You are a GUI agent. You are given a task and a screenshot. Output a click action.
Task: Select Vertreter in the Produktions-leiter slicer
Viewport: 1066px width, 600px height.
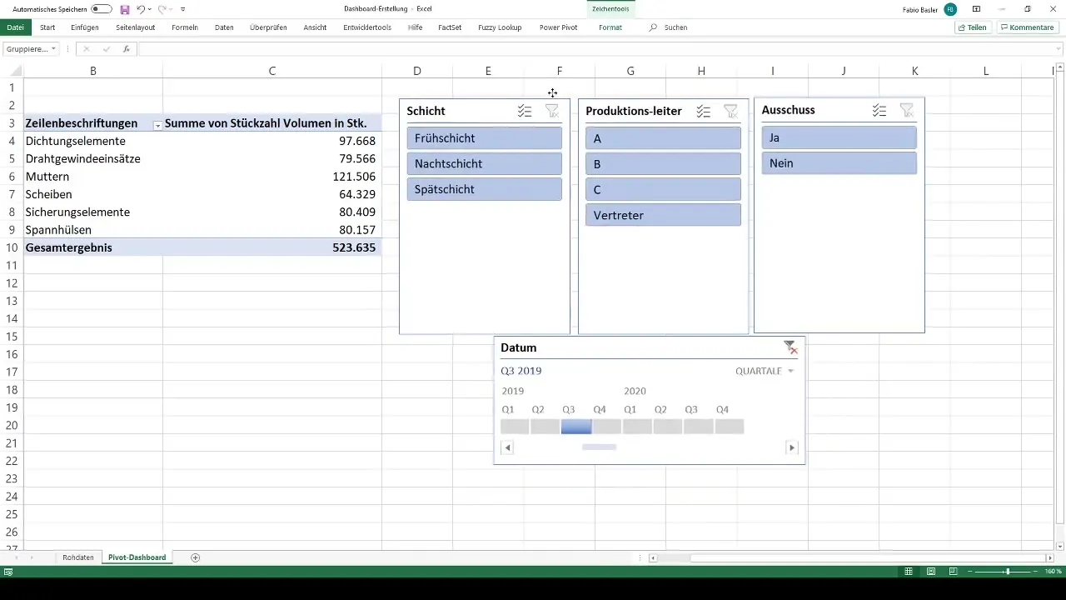tap(663, 215)
